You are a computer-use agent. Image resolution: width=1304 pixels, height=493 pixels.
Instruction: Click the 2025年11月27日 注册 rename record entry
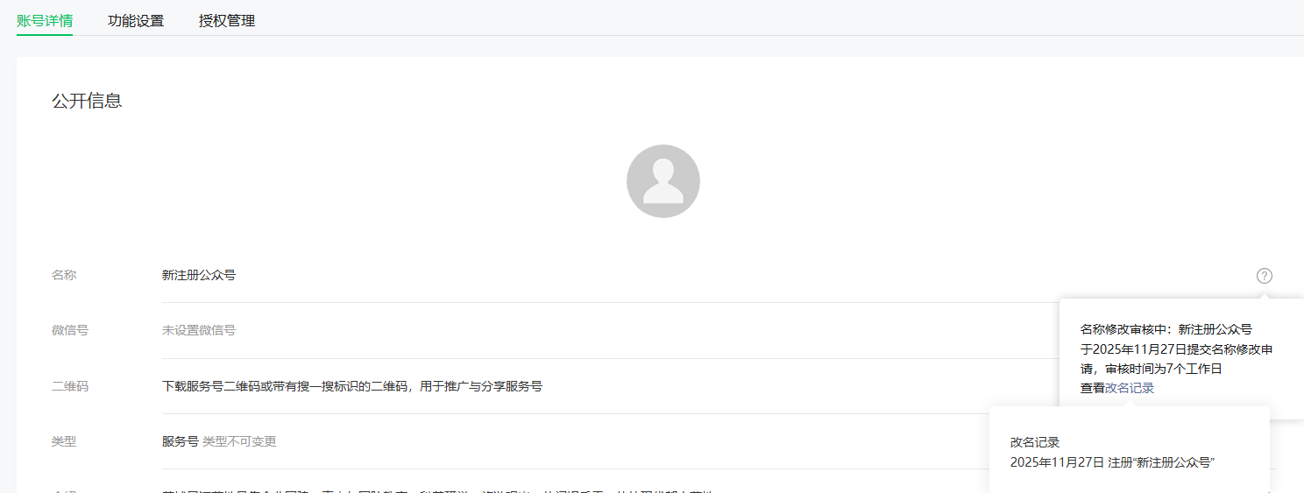[x=1112, y=462]
